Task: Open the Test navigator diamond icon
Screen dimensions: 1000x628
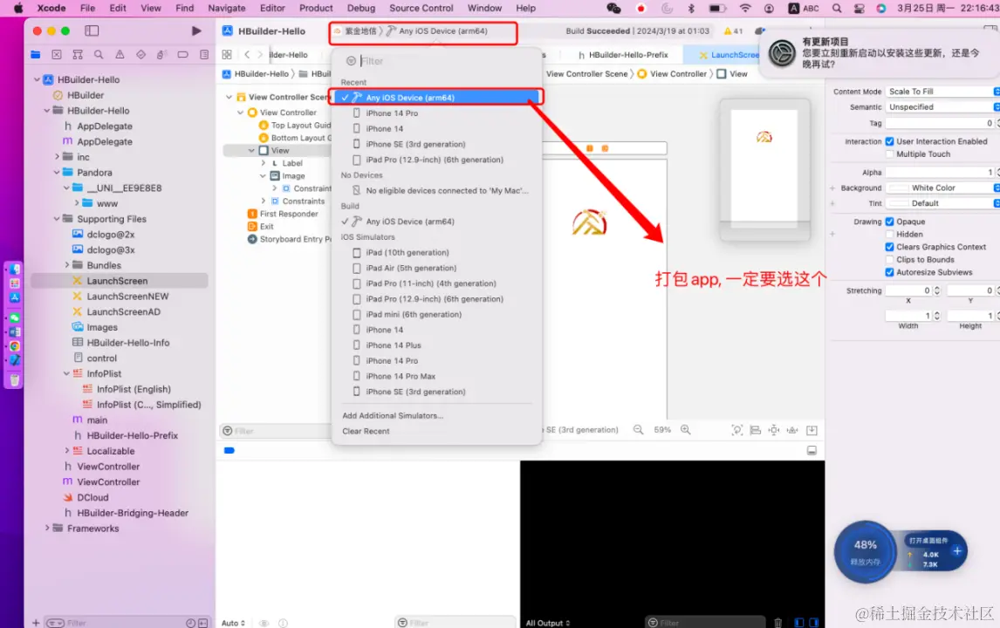Action: (141, 55)
